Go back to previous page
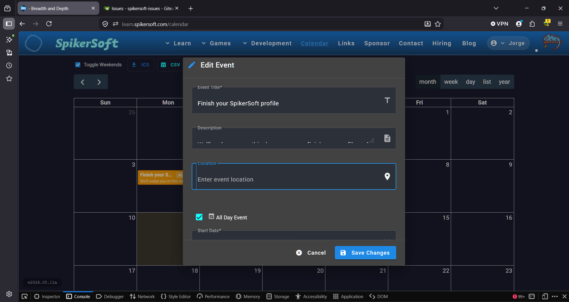 tap(22, 24)
